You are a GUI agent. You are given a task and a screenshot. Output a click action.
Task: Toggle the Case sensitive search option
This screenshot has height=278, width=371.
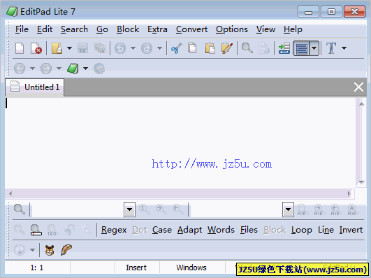pos(162,230)
